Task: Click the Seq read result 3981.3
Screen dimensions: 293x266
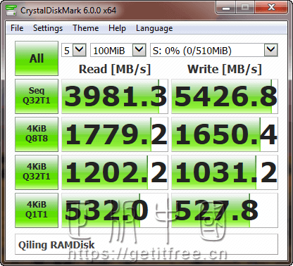Action: pos(115,96)
